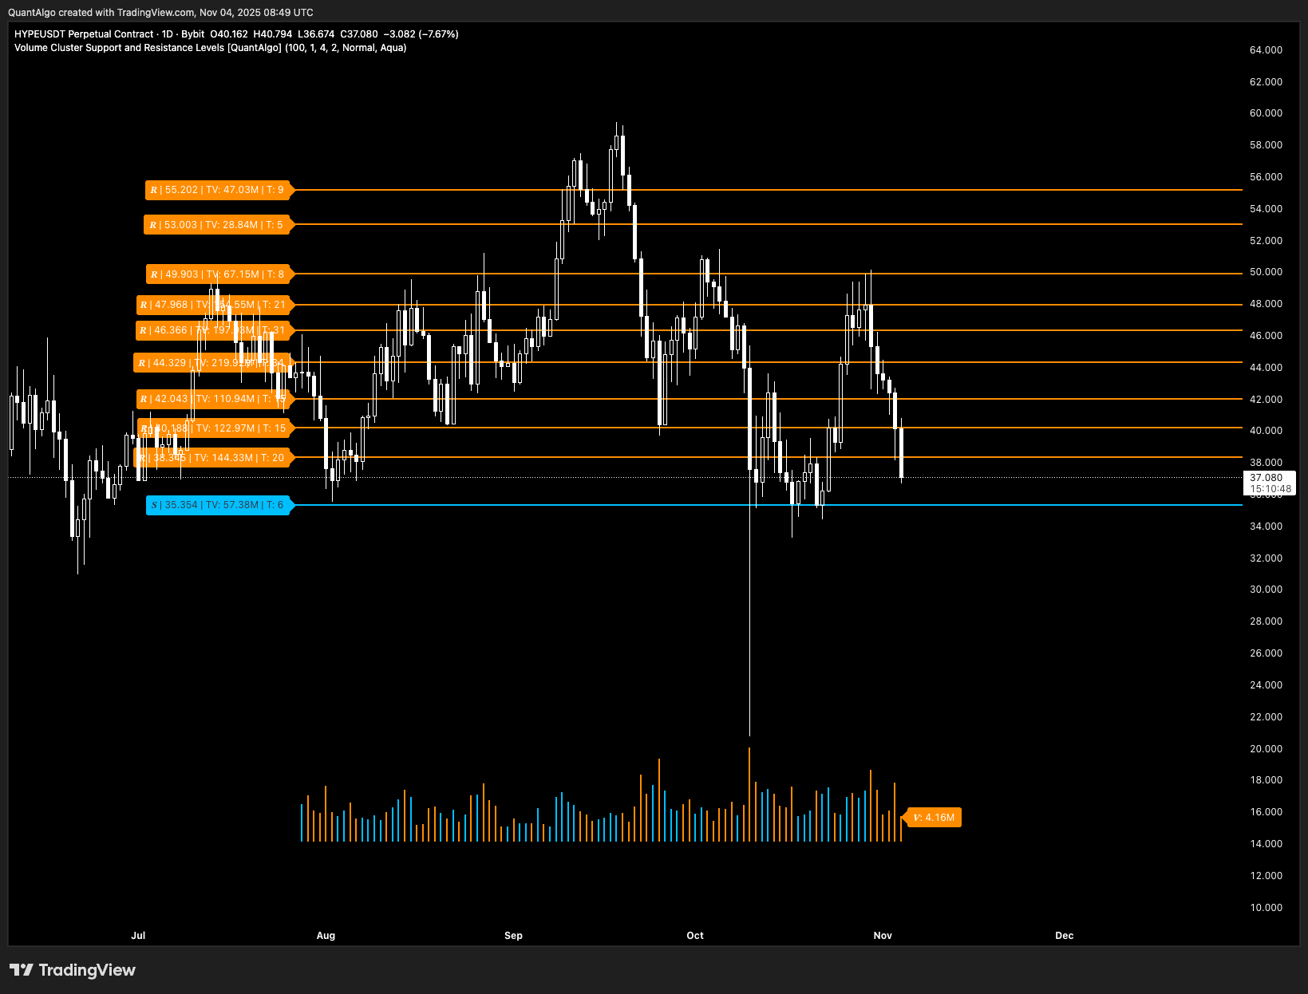Image resolution: width=1308 pixels, height=994 pixels.
Task: Click 60.000 on the price axis
Action: point(1266,113)
